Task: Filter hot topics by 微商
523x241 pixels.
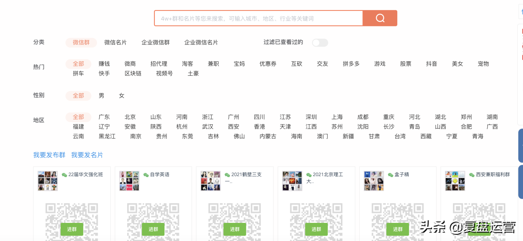Action: (x=130, y=64)
